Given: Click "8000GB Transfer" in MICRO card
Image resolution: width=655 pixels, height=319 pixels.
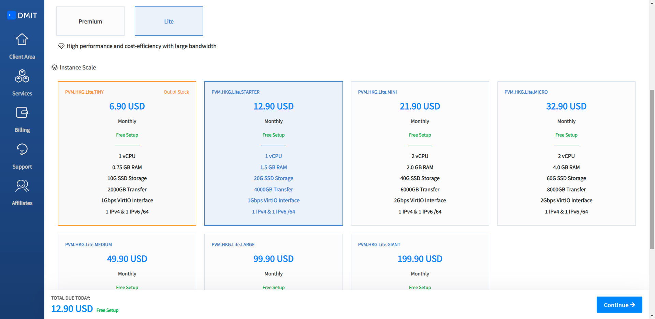Looking at the screenshot, I should click(x=566, y=190).
